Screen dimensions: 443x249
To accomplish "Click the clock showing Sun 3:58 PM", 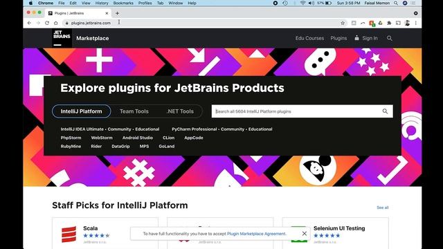I will pyautogui.click(x=348, y=3).
